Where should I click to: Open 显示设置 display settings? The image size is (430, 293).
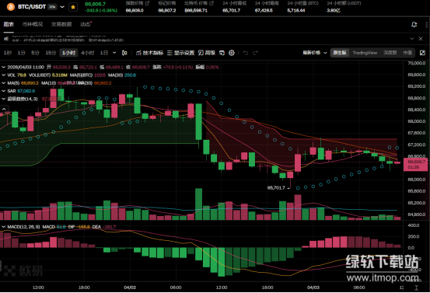click(x=180, y=53)
